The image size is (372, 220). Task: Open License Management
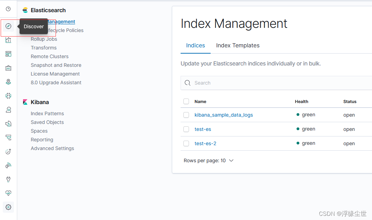[x=55, y=74]
